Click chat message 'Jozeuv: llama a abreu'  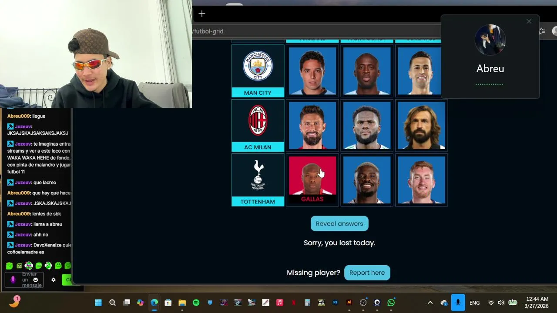pos(35,224)
